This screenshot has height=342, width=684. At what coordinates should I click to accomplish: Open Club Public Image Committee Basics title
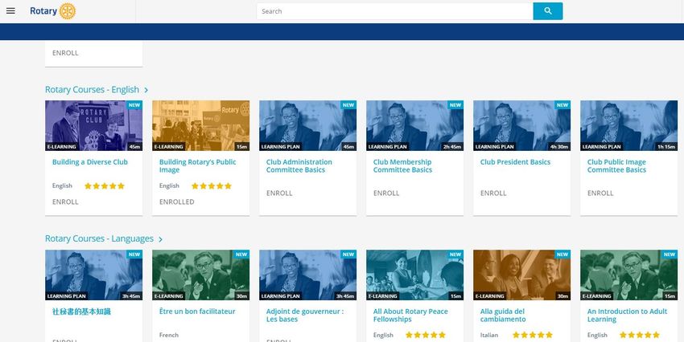616,165
